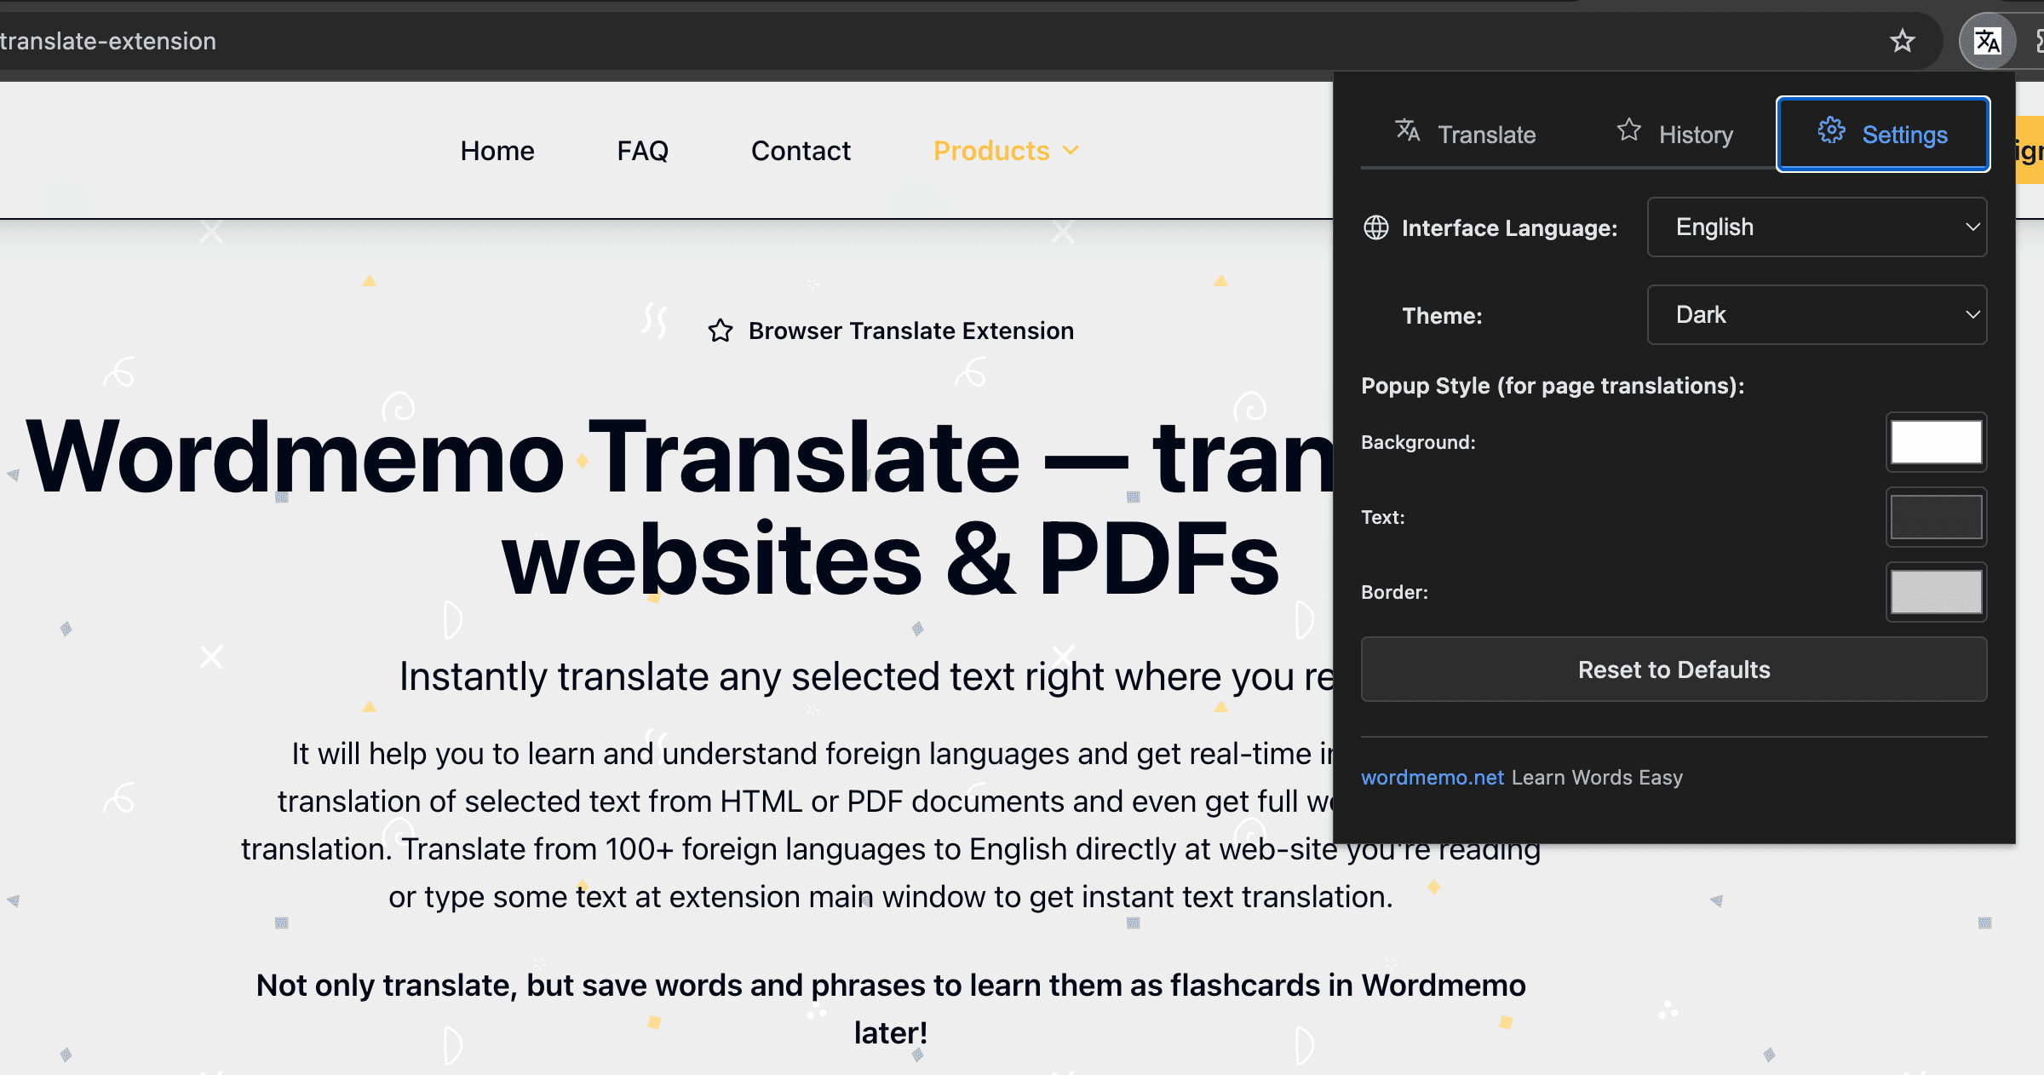Click the Wordmemo Translate extension icon in the toolbar
The height and width of the screenshot is (1075, 2044).
(1988, 40)
